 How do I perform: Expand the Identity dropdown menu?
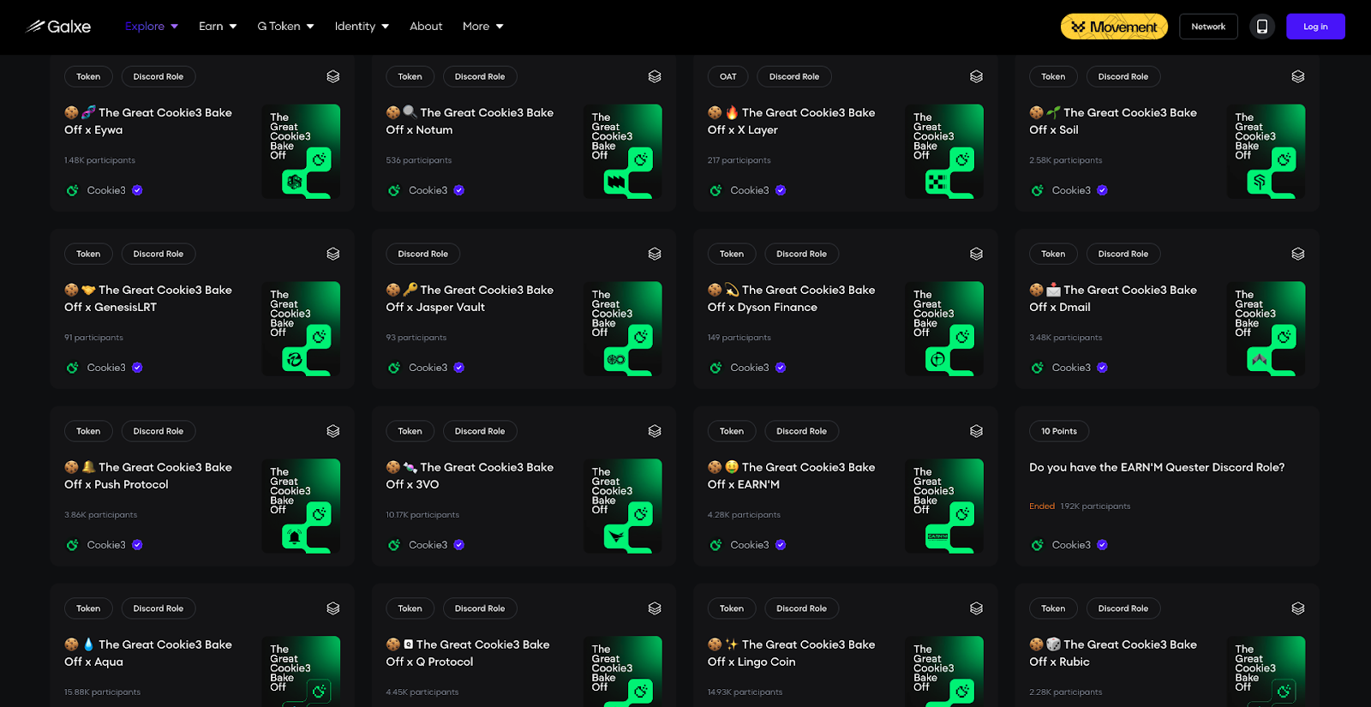click(362, 27)
